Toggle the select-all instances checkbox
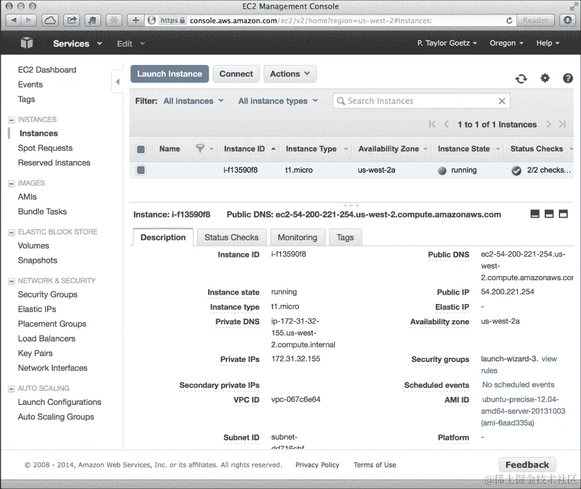Viewport: 581px width, 489px height. tap(141, 149)
